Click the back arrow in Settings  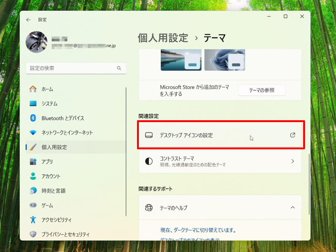point(28,20)
